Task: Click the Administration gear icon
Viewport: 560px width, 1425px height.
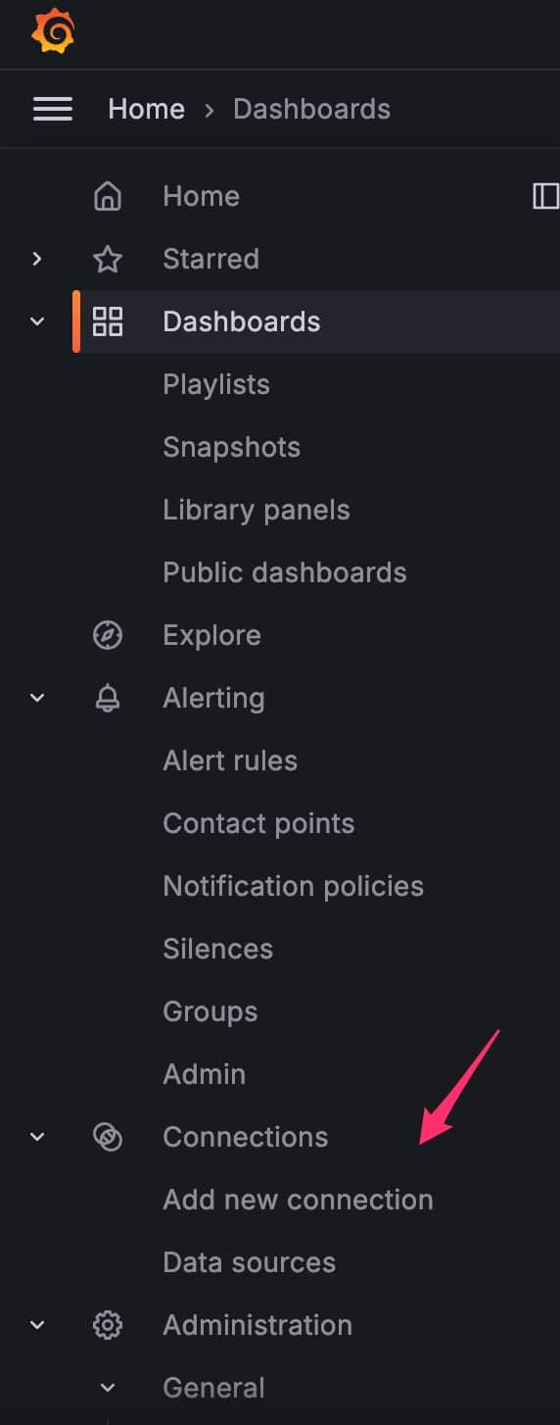Action: [108, 1325]
